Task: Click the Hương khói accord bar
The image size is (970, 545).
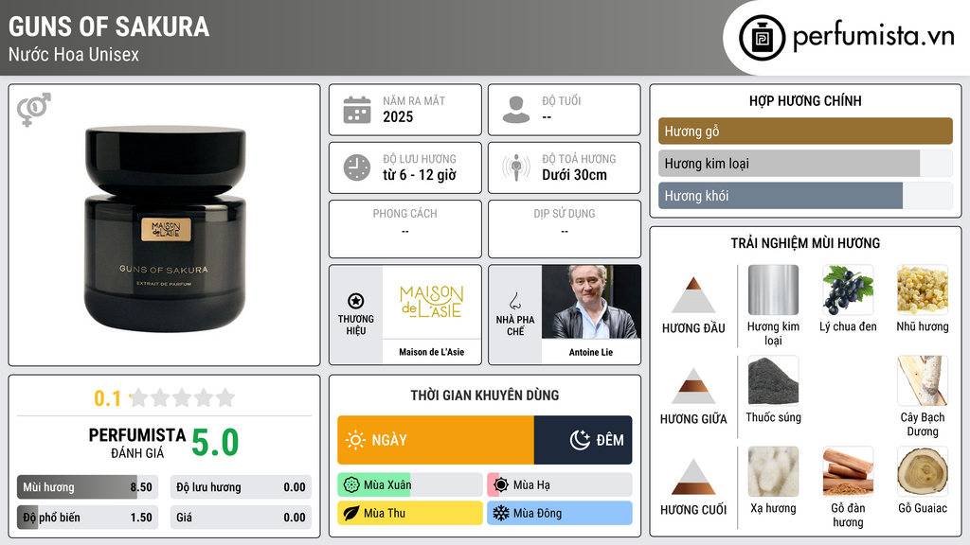Action: pyautogui.click(x=805, y=195)
